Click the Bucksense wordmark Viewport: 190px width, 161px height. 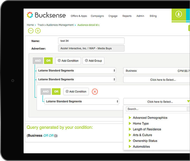[x=50, y=15]
